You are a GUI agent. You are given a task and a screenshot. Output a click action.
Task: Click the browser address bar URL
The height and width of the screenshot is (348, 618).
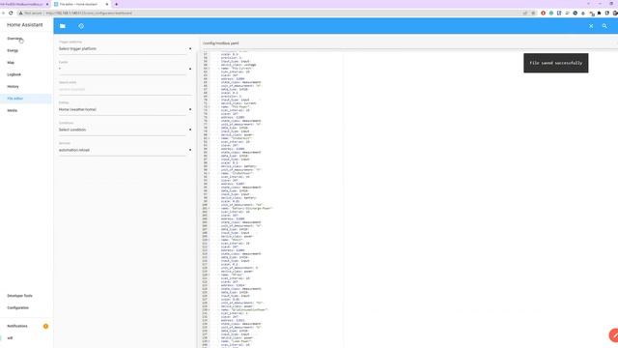click(89, 13)
